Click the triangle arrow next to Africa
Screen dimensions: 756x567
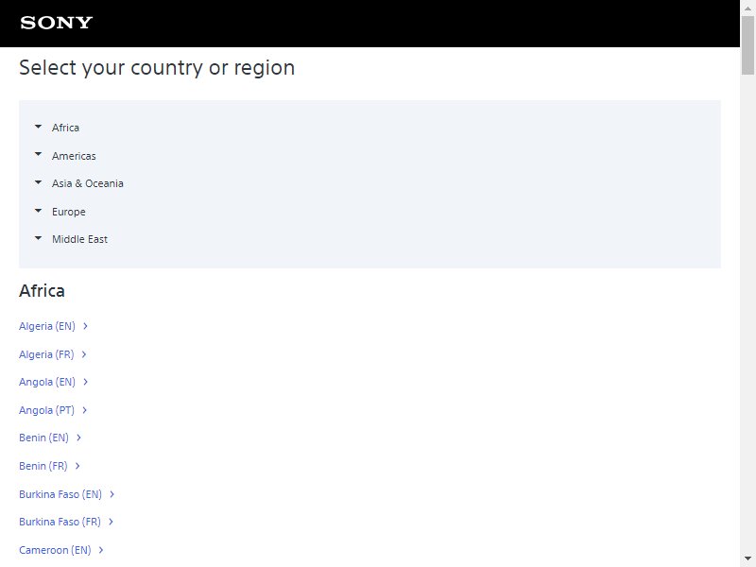(38, 127)
